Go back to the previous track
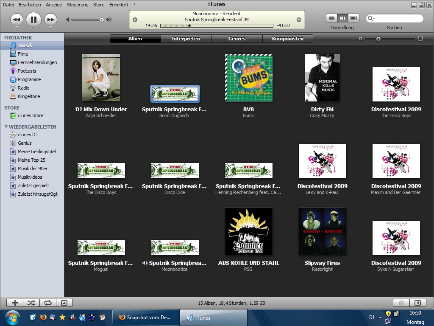 point(17,20)
